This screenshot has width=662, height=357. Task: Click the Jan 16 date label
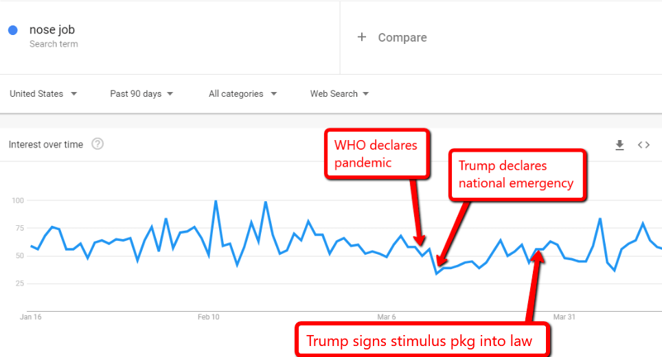click(x=31, y=317)
